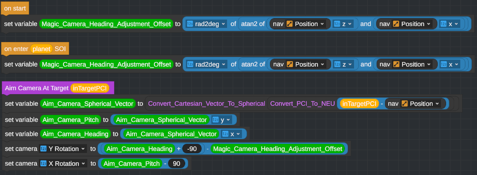Viewport: 477px width, 175px height.
Task: Click the Convert_PCI_To_NEU expression
Action: coord(302,104)
